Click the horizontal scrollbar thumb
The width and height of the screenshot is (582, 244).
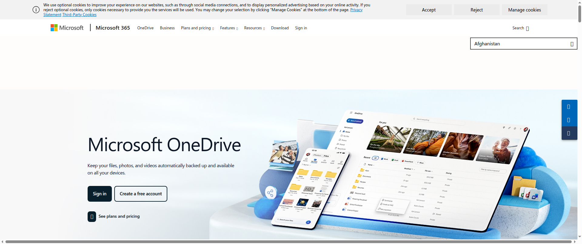coord(289,242)
